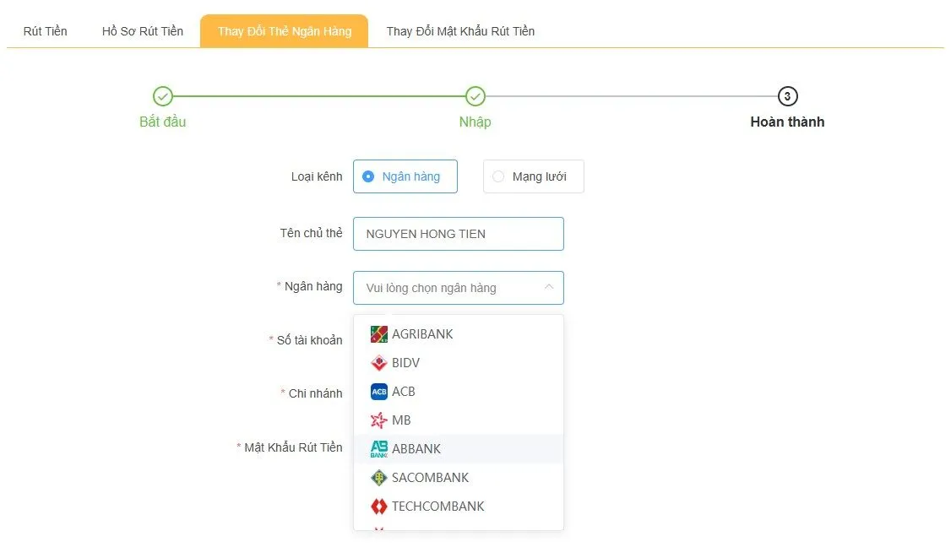Click the Bắt đầu step checkmark icon
Image resolution: width=951 pixels, height=558 pixels.
coord(163,96)
